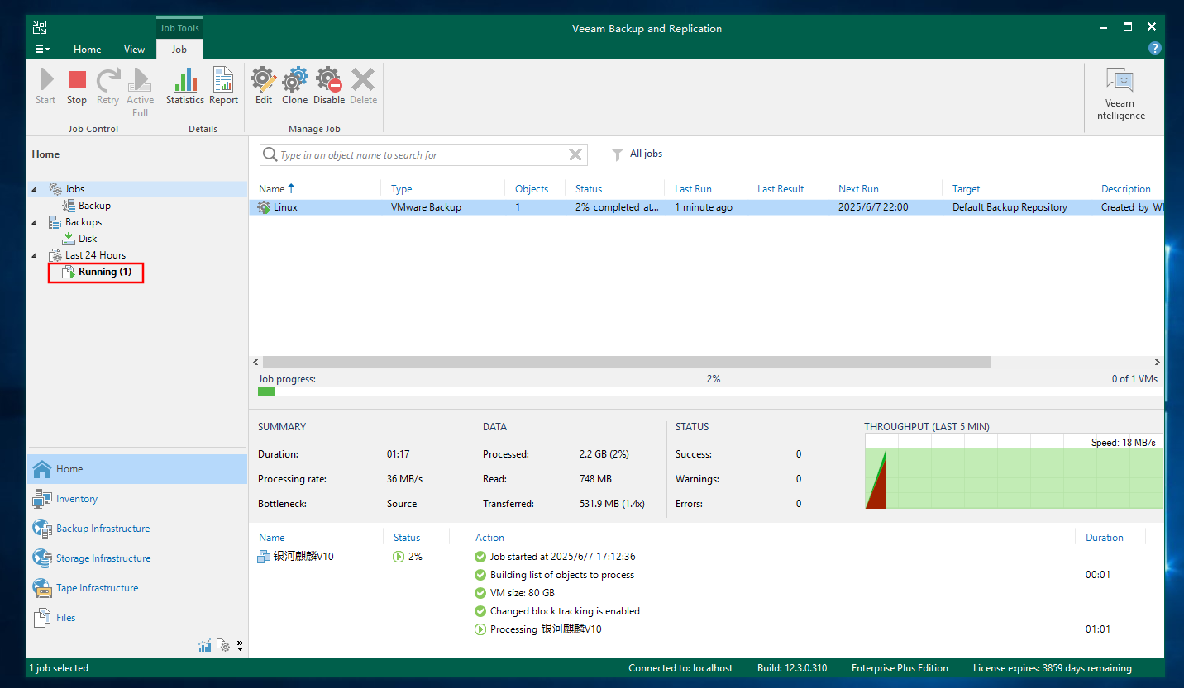1184x688 pixels.
Task: Click the Action column header
Action: (489, 538)
